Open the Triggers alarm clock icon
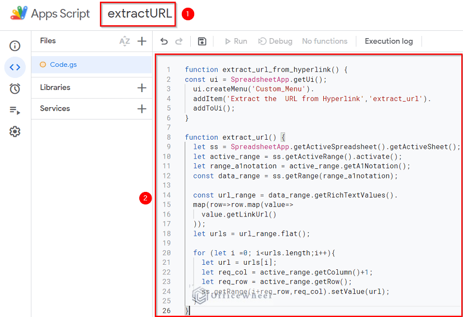Screen dimensions: 463x317 point(15,89)
